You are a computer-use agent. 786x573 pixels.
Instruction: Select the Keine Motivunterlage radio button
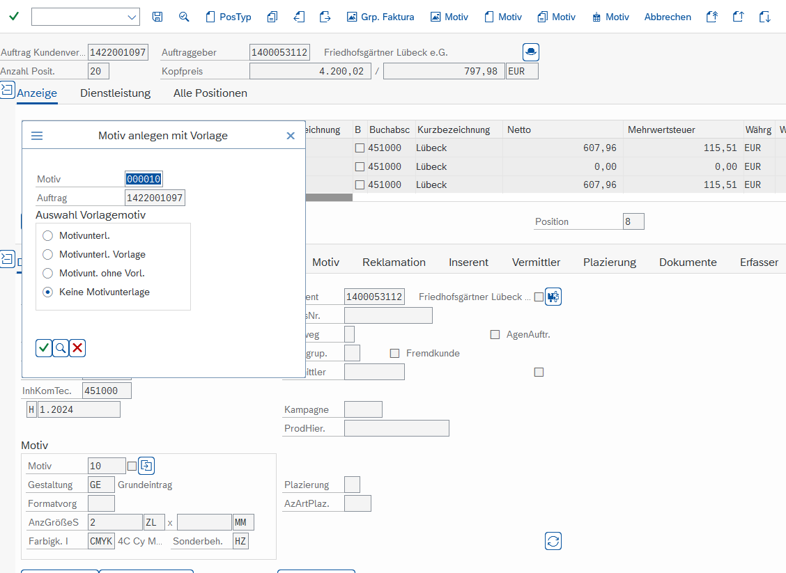point(47,292)
